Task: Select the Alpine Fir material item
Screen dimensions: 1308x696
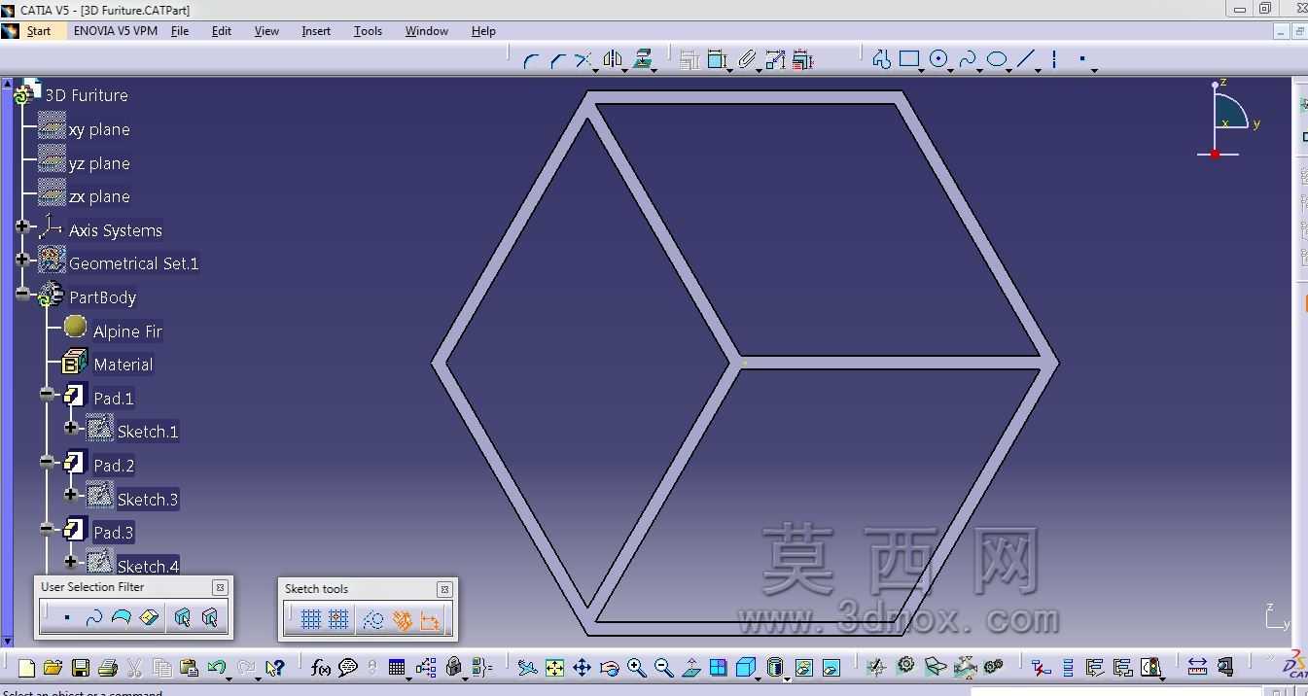Action: 127,331
